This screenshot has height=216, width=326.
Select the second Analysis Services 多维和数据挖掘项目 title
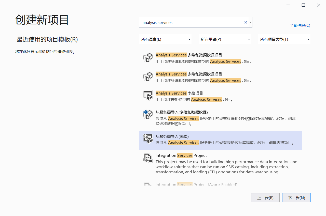(189, 74)
